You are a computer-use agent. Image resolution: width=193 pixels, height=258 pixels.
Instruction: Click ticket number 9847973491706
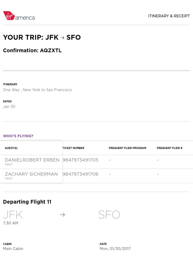[x=80, y=174]
